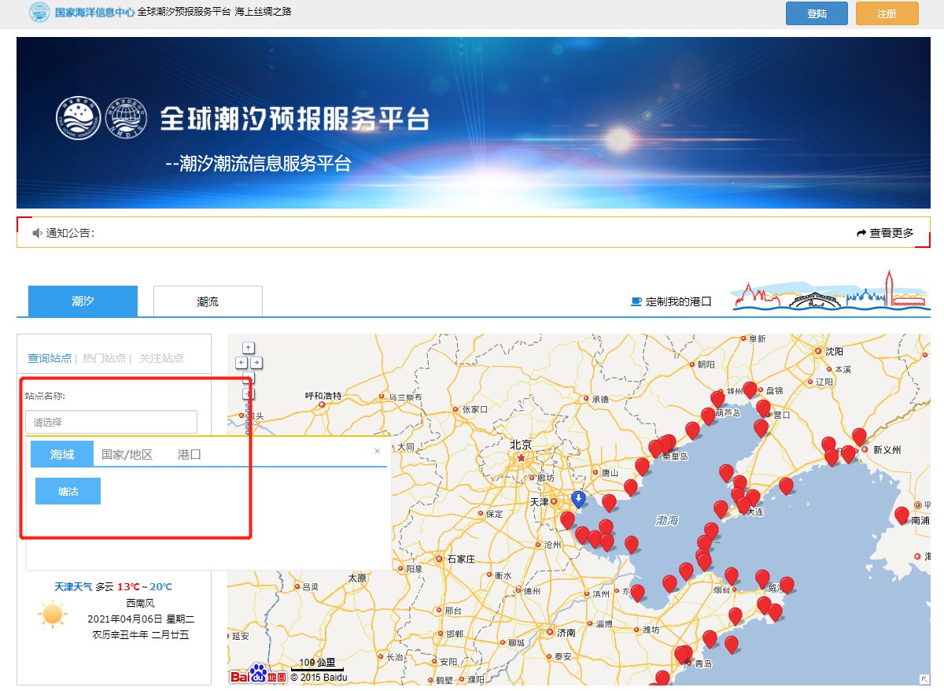Switch to the 潮汐 tab
This screenshot has width=944, height=691.
tap(83, 301)
